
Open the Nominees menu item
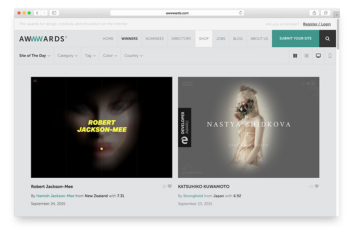pos(154,38)
